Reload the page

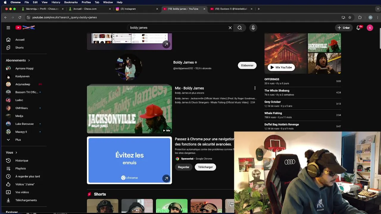click(x=20, y=17)
